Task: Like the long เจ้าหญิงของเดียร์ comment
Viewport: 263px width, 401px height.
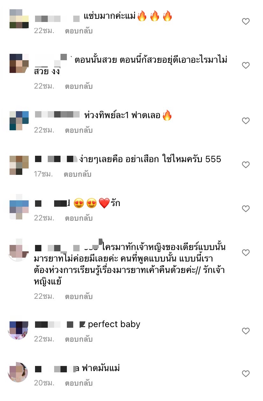Action: [x=245, y=253]
